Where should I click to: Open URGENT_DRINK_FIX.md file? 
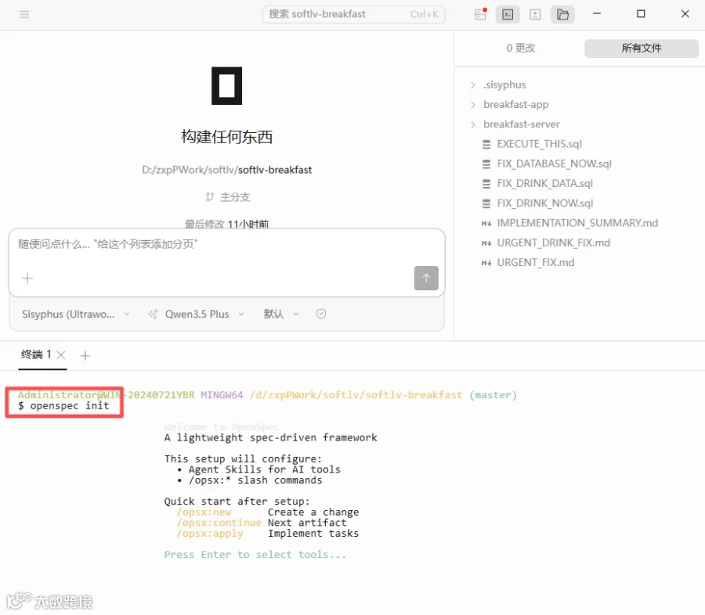[554, 243]
